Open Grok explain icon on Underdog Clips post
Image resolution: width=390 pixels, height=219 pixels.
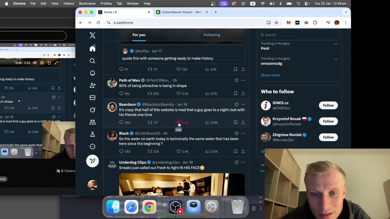coord(236,162)
